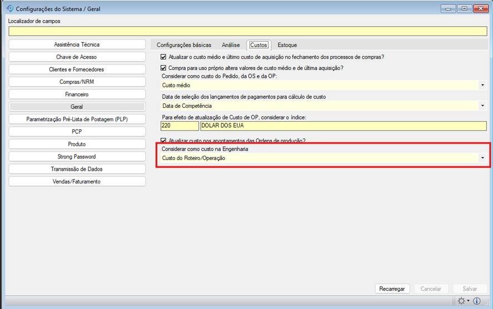Toggle 'Atualizar custo nos apontamentos' checkbox
Screen dimensions: 493x309
click(164, 140)
